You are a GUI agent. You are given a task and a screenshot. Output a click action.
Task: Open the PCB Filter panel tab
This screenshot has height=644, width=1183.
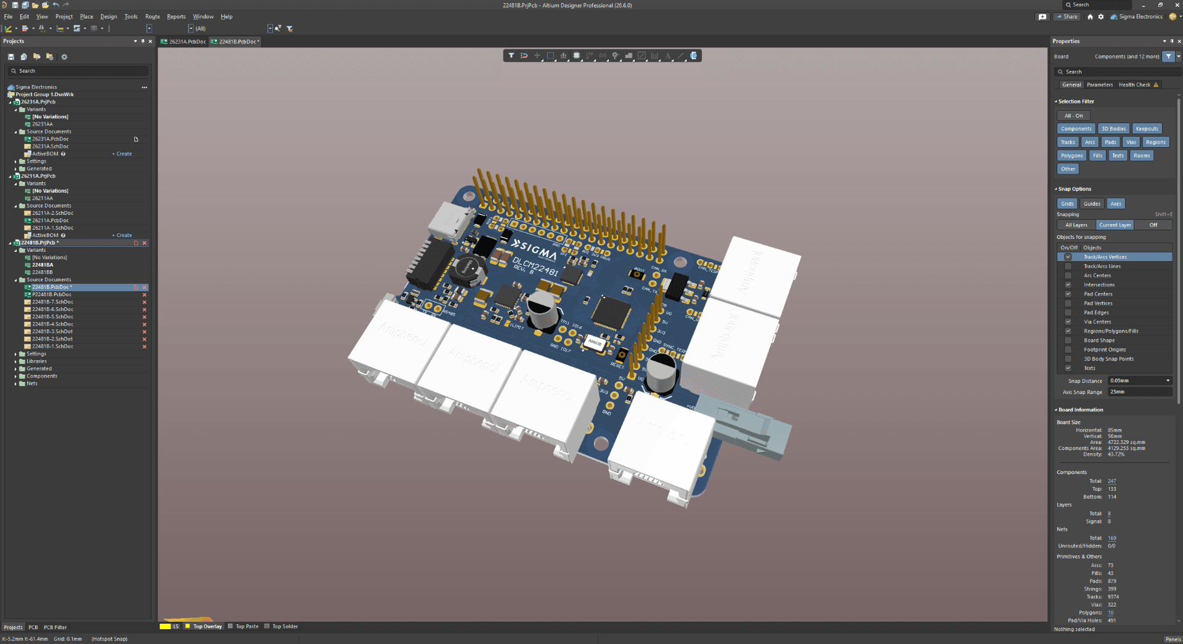click(x=55, y=627)
